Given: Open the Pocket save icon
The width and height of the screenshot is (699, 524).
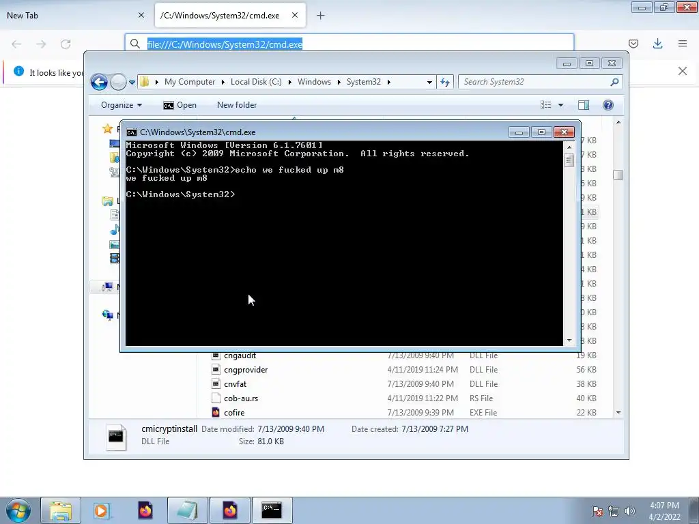Looking at the screenshot, I should 633,43.
